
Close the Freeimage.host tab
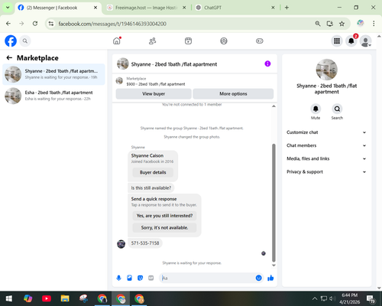click(184, 8)
